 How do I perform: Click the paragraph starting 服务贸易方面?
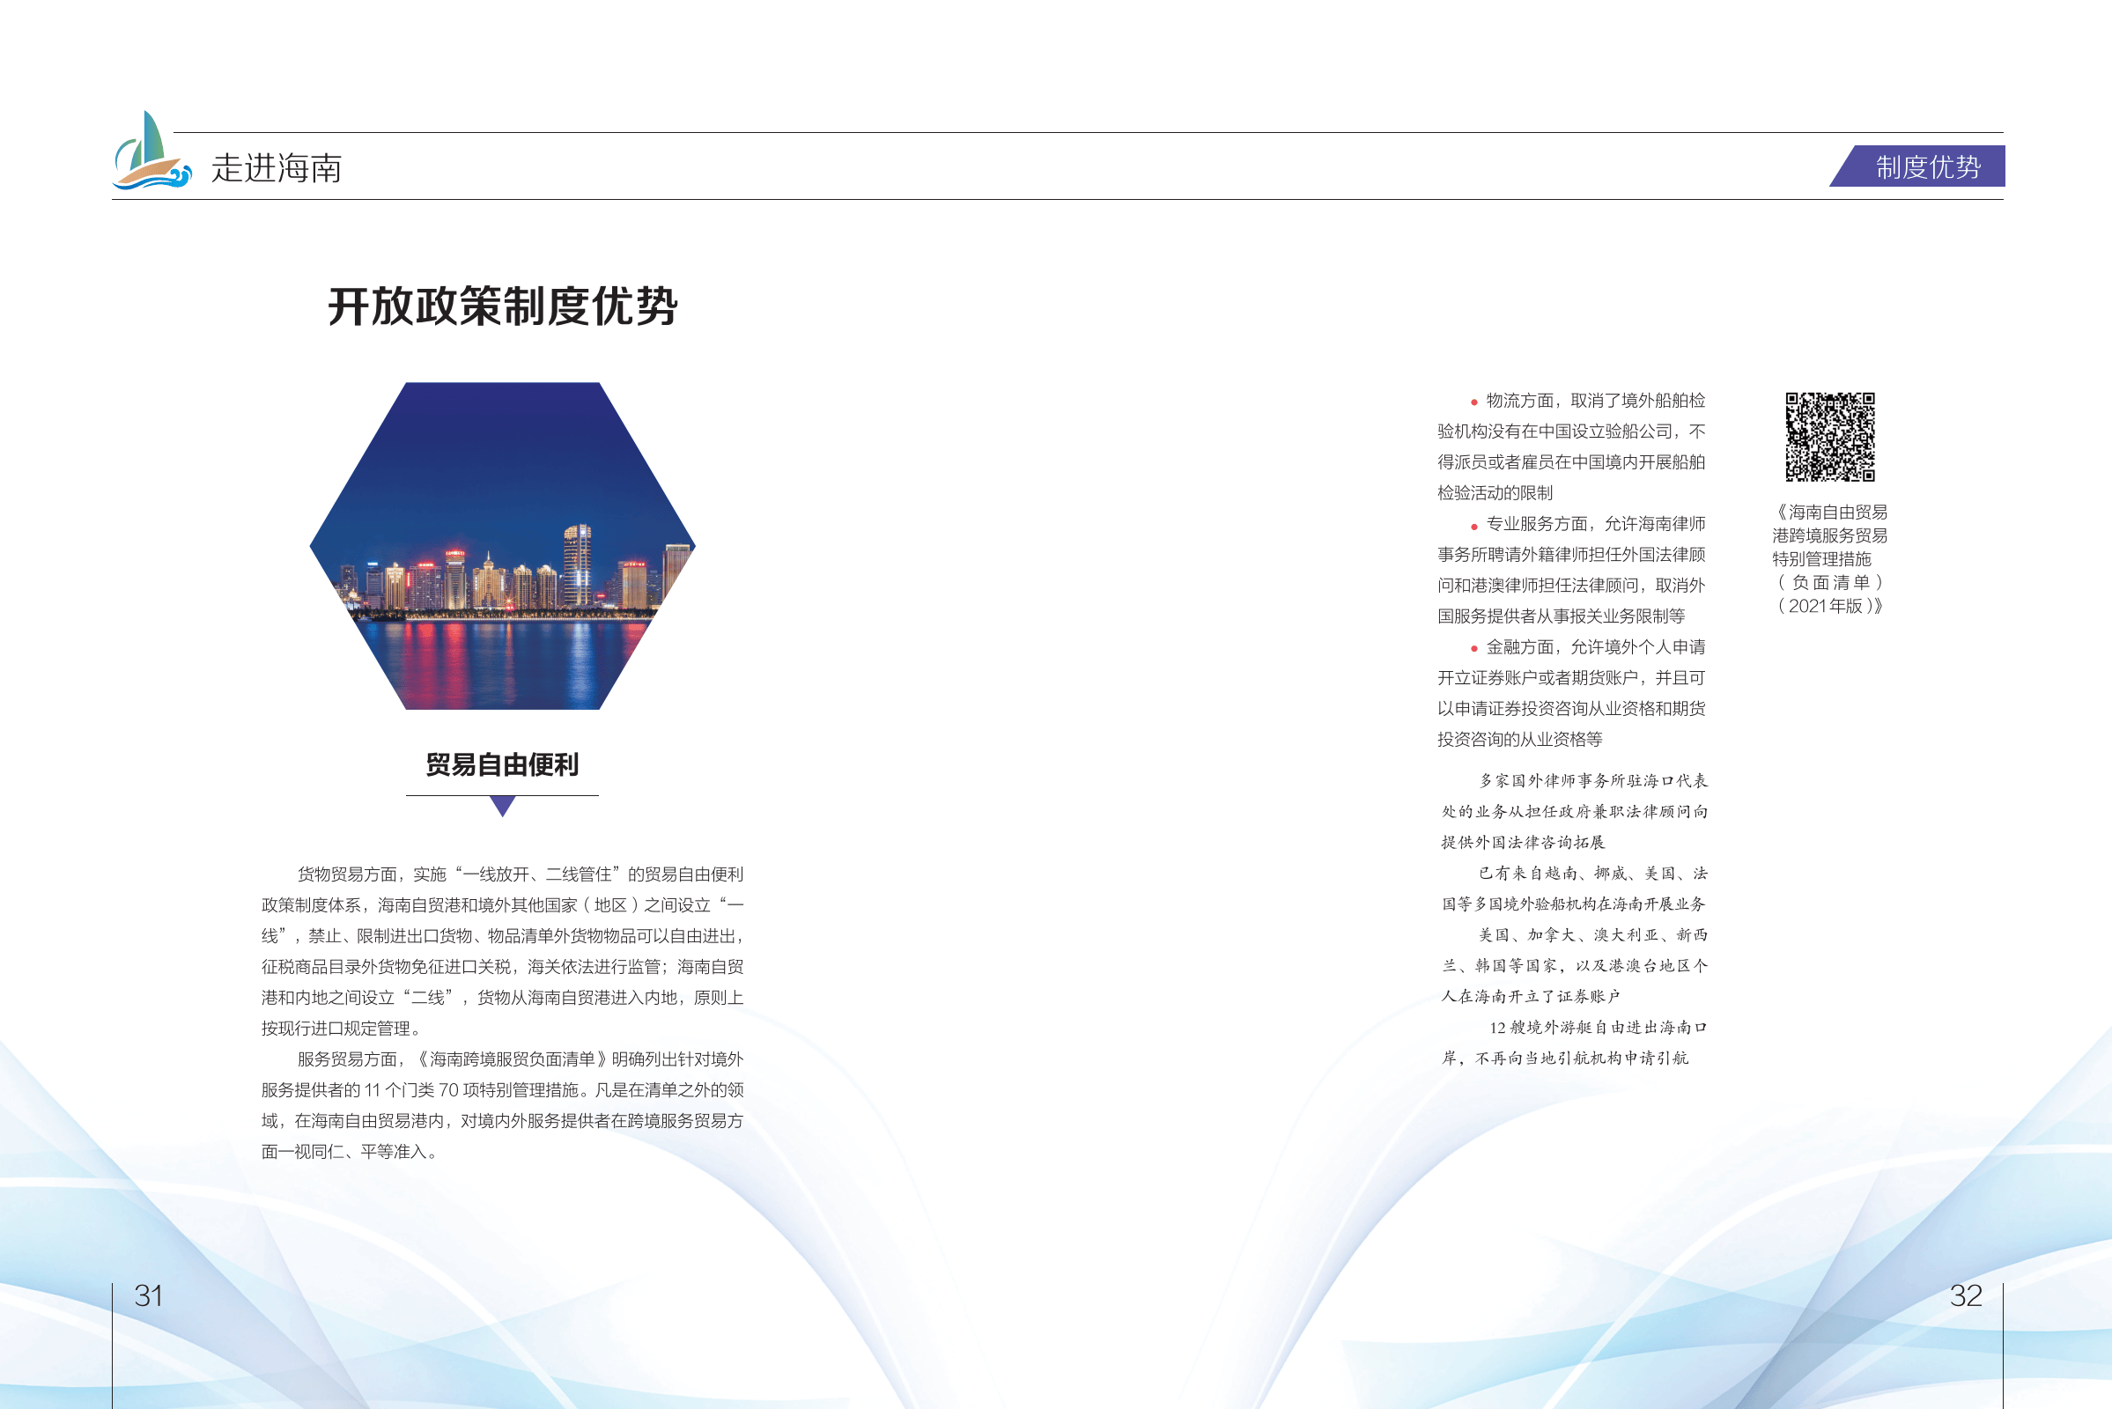tap(502, 1105)
